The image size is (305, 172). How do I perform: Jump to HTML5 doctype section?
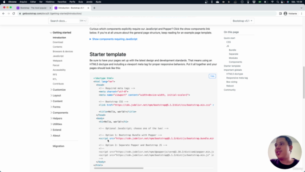(234, 74)
